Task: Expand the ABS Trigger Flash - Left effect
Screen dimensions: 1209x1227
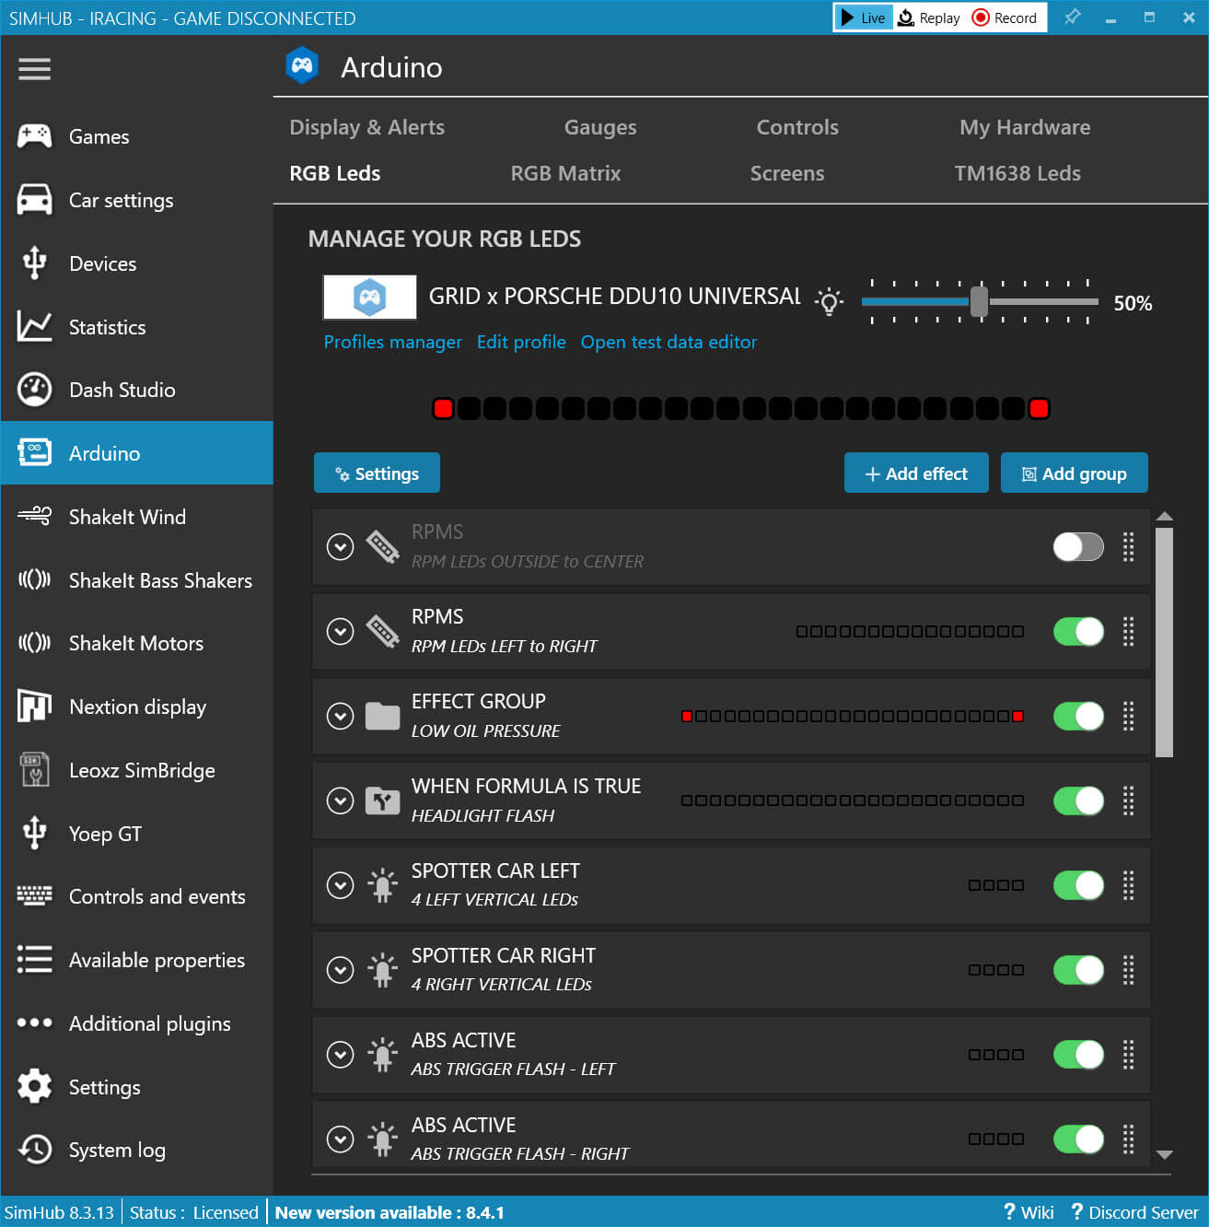Action: 340,1055
